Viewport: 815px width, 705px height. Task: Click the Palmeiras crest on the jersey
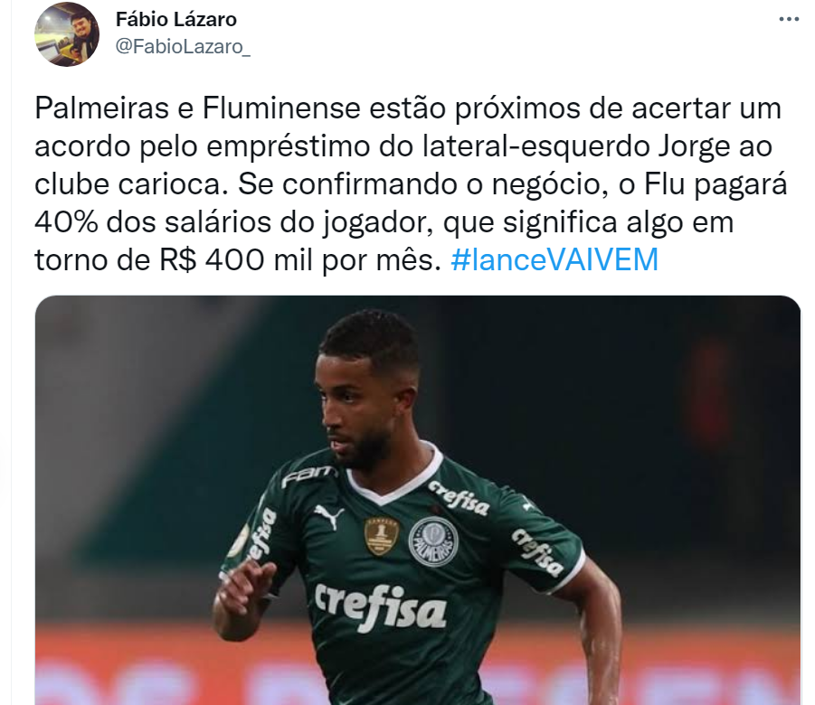(433, 541)
